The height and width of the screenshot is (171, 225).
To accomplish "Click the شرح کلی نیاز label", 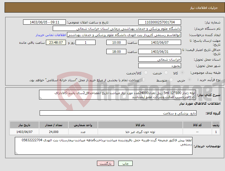I will [x=209, y=95].
